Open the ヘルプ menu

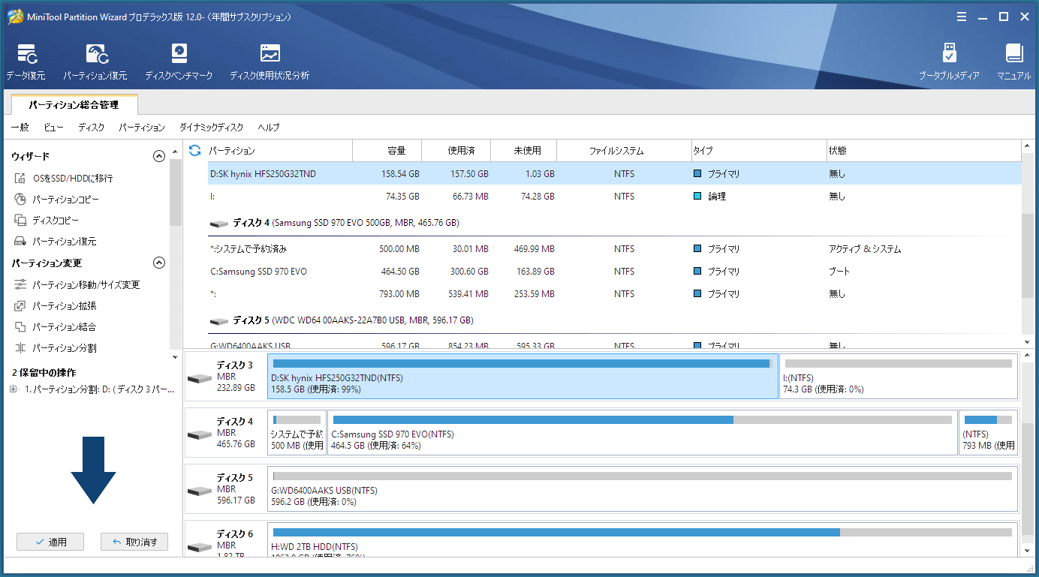point(268,128)
